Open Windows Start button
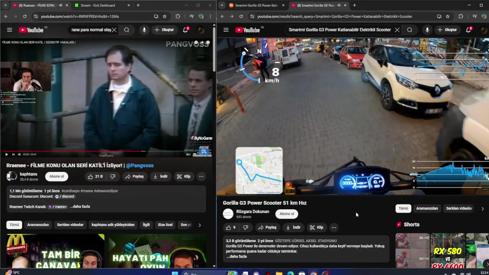 click(x=175, y=273)
